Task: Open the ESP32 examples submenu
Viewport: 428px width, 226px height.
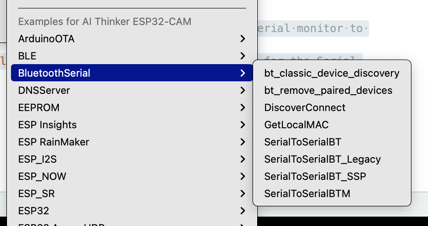Action: [x=34, y=211]
